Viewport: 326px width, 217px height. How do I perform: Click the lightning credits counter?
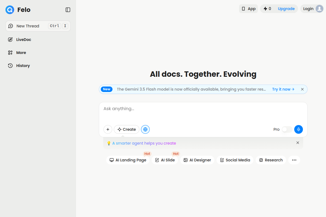(267, 9)
